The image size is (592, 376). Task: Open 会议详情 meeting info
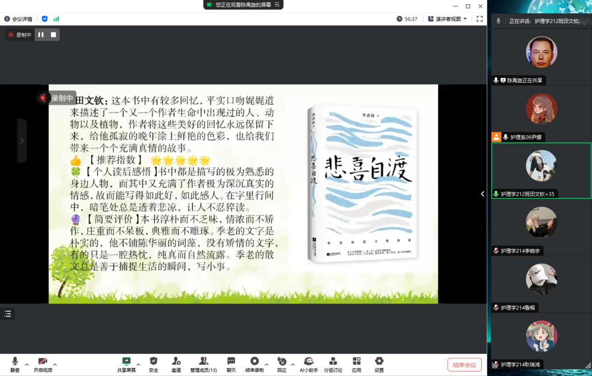(x=18, y=19)
